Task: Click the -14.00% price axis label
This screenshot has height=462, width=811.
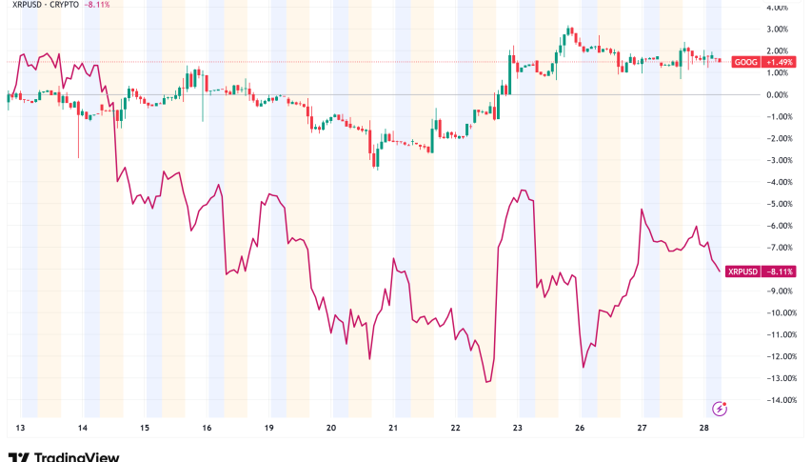Action: pos(781,400)
